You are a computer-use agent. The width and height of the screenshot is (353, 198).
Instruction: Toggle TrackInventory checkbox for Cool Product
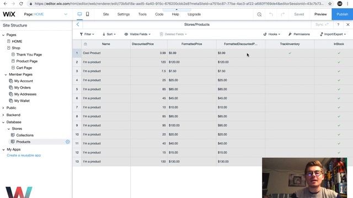tap(290, 53)
